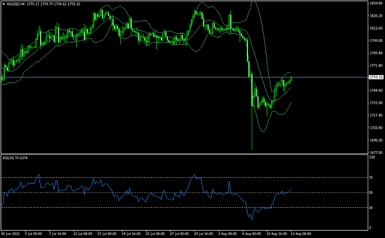Click the 1717.40 price scale value
The height and width of the screenshot is (238, 385).
376,115
